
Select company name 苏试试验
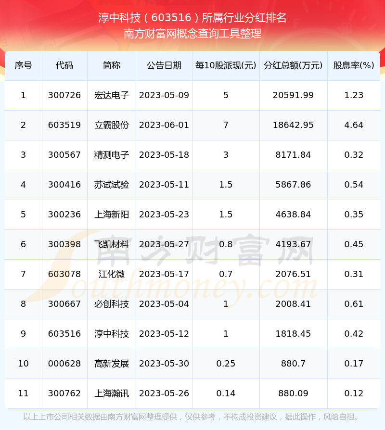coord(112,185)
